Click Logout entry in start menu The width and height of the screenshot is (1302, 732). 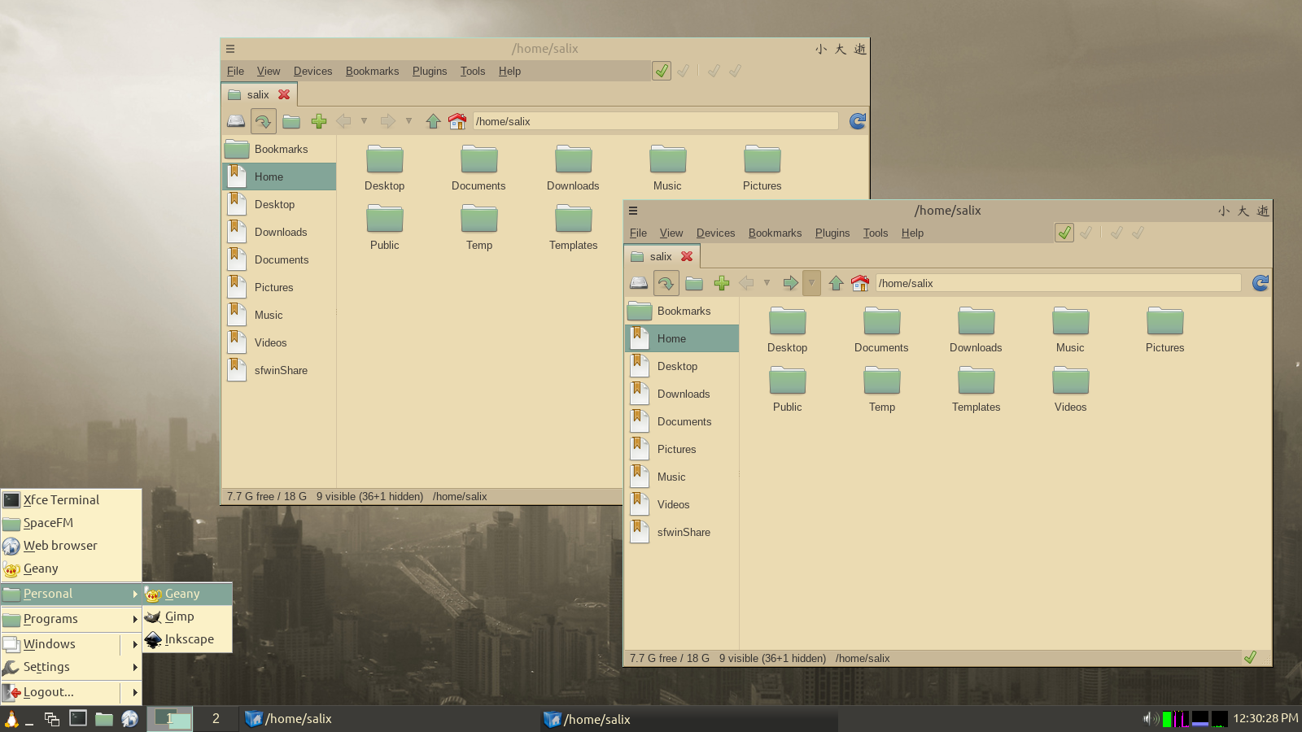point(60,692)
